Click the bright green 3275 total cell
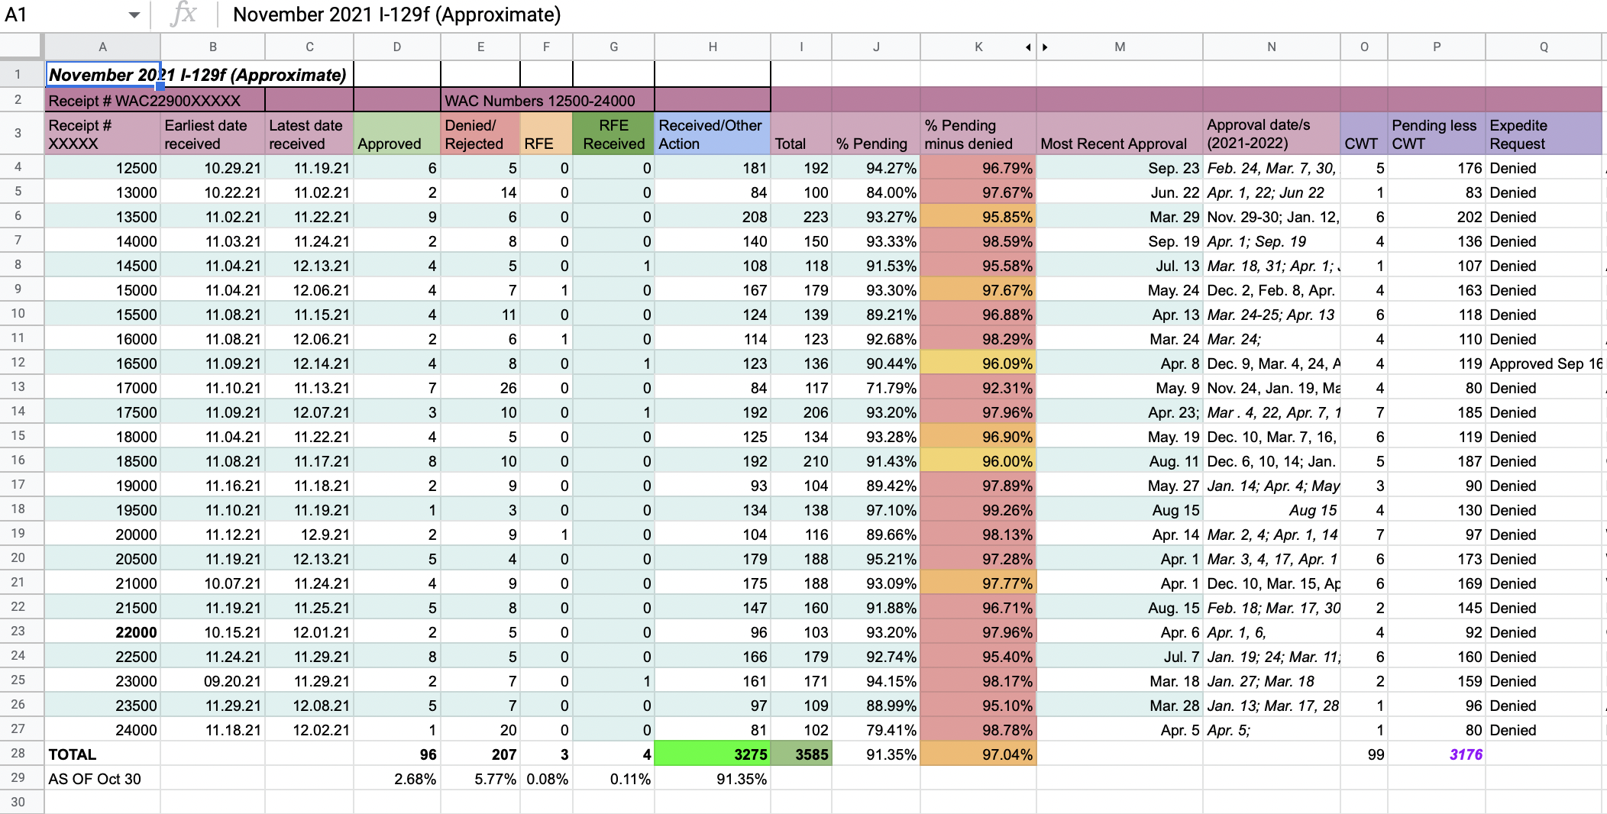 point(713,754)
